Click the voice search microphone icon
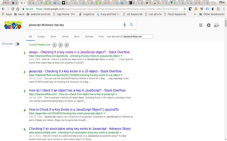This screenshot has height=141, width=227. [x=124, y=25]
